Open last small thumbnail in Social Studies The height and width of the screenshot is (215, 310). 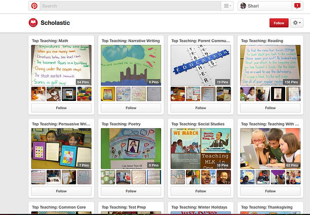point(224,177)
